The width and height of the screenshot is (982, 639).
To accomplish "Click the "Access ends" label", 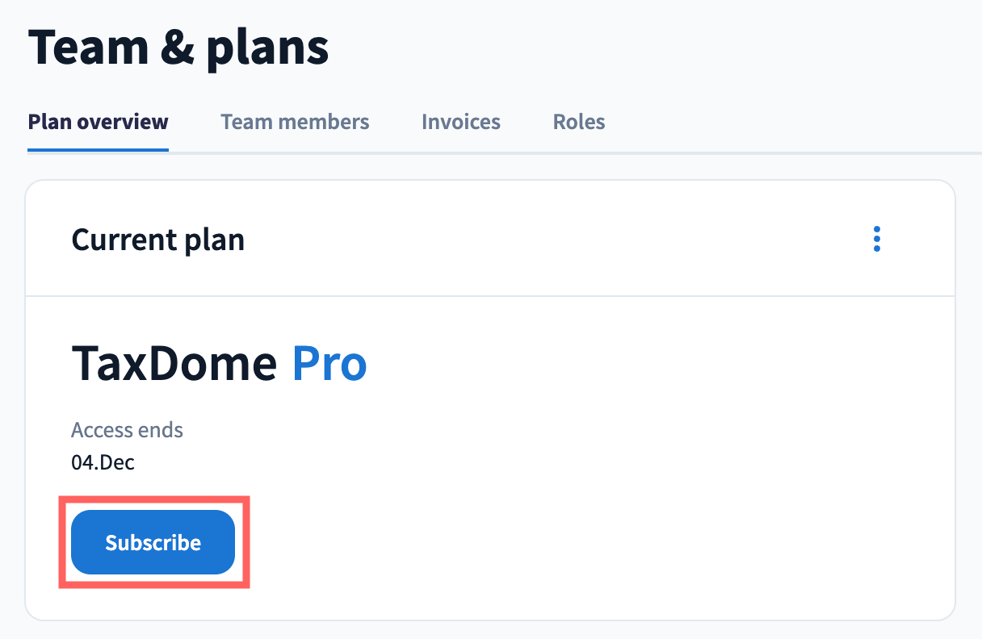I will point(127,430).
